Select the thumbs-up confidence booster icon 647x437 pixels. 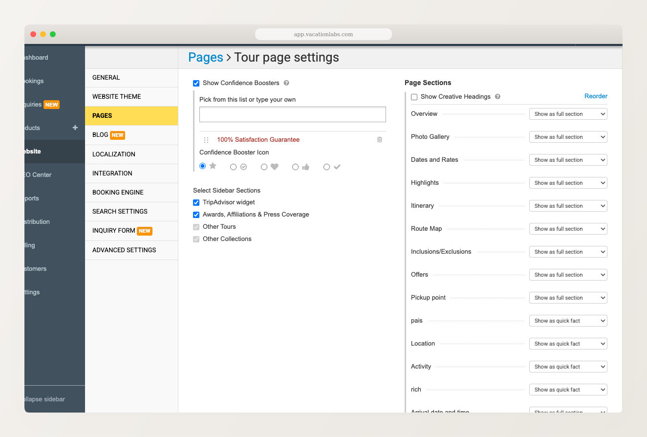[x=296, y=167]
